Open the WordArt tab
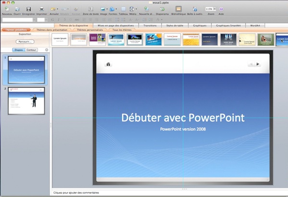Image resolution: width=288 pixels, height=197 pixels. 255,25
